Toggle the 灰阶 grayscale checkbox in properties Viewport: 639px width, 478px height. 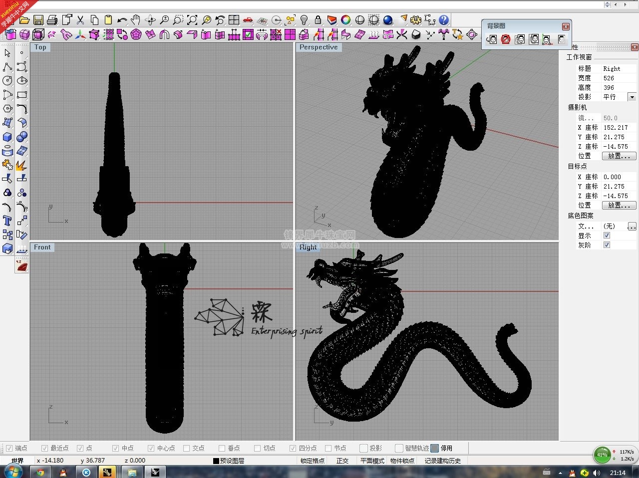point(607,245)
